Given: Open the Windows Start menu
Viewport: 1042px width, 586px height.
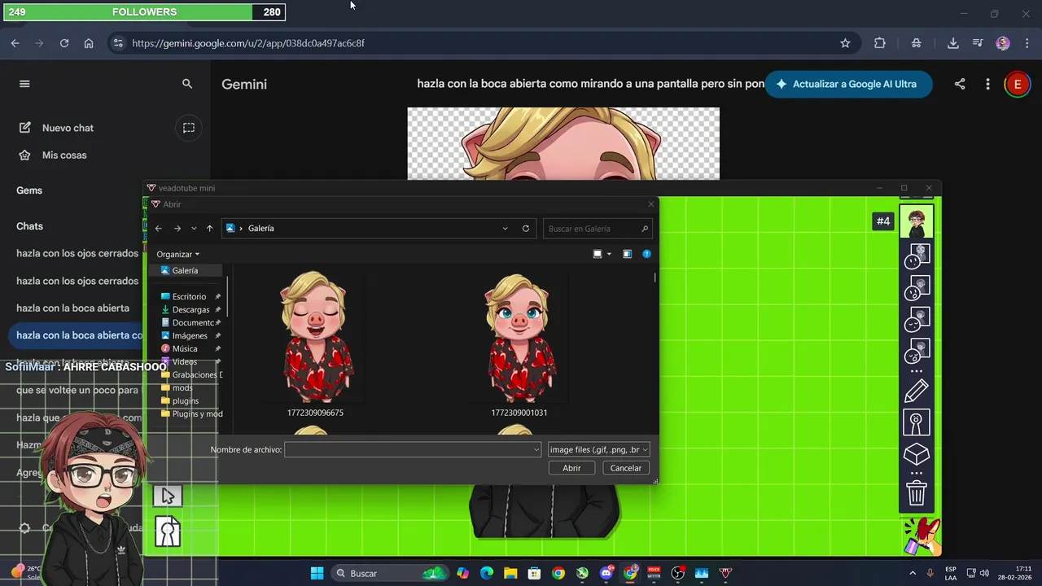Looking at the screenshot, I should [317, 573].
